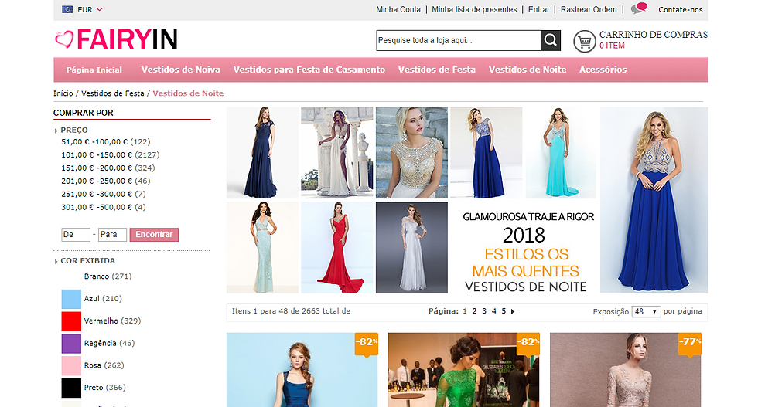The image size is (758, 407).
Task: Click the search magnifier icon
Action: tap(551, 40)
